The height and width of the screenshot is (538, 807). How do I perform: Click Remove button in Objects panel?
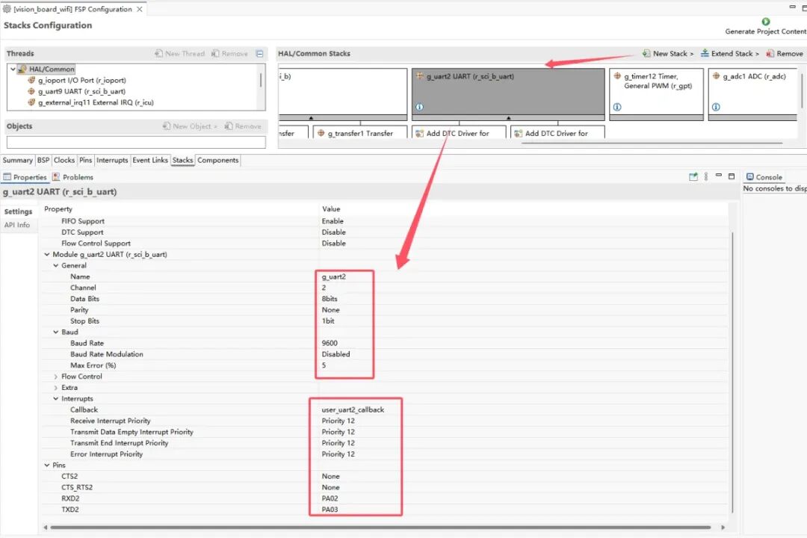[243, 126]
